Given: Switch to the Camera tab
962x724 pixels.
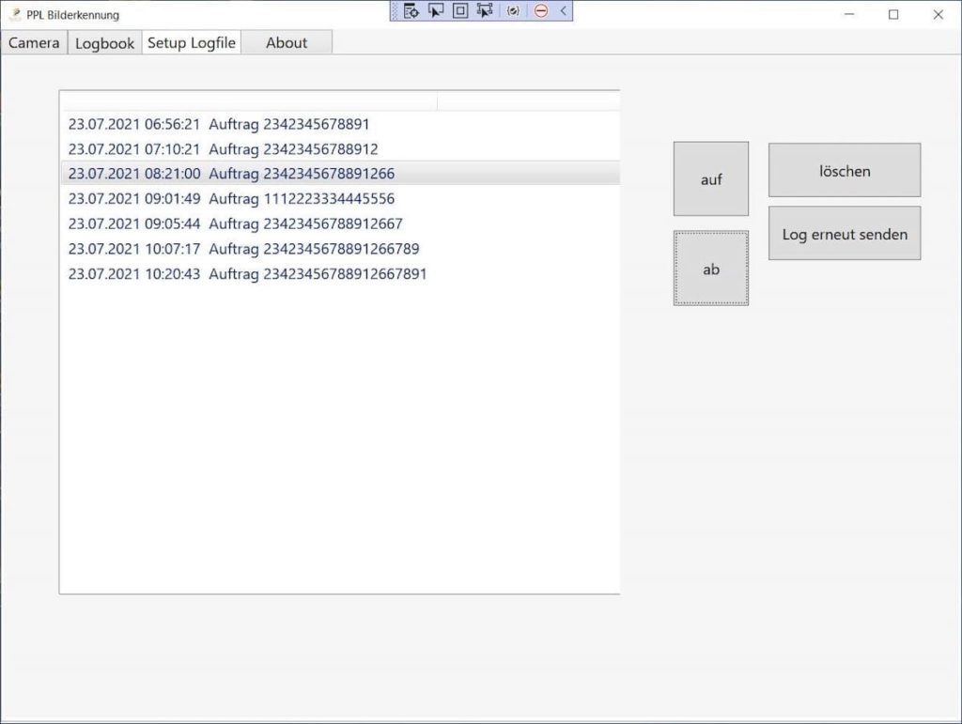Looking at the screenshot, I should (x=34, y=43).
